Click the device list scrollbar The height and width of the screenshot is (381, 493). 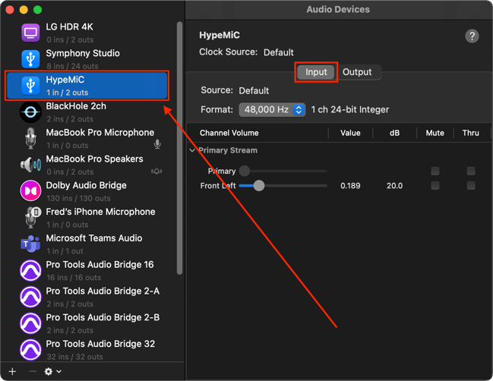(179, 148)
